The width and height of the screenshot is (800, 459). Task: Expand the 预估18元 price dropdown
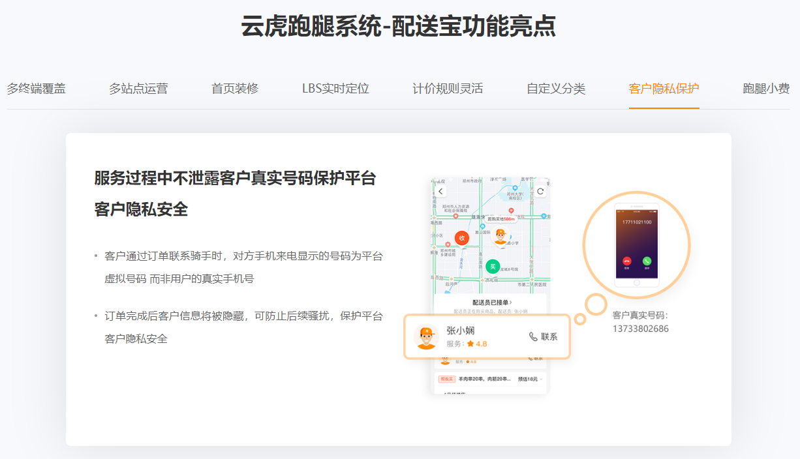542,379
